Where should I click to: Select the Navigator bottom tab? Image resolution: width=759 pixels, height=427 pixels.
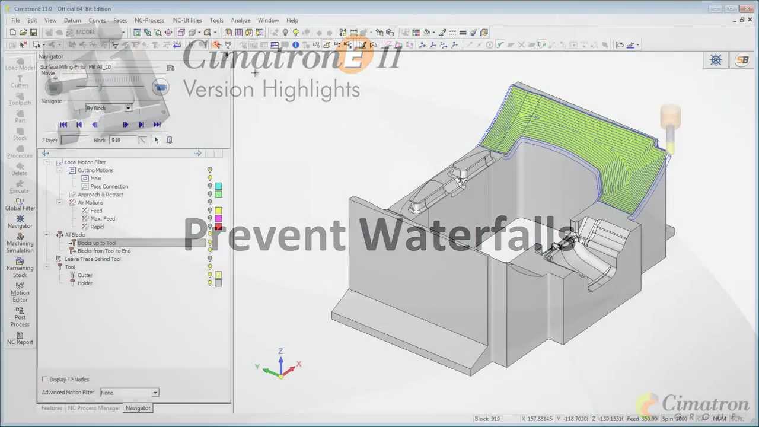(138, 408)
